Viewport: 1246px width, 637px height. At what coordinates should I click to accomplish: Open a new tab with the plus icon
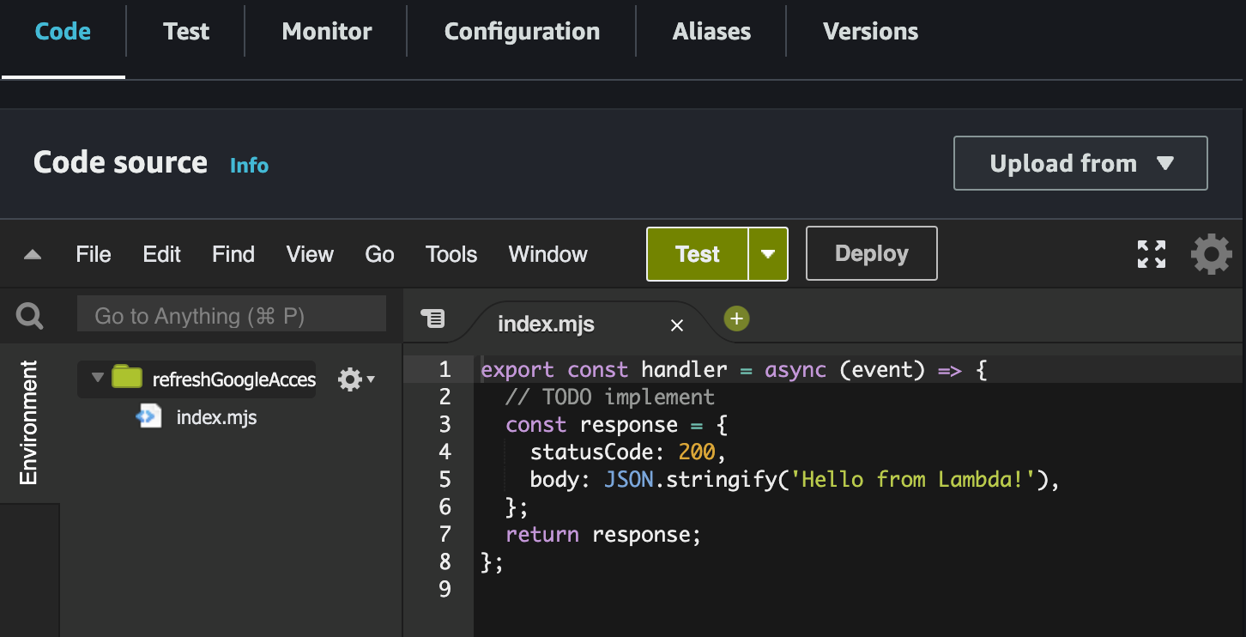click(x=736, y=319)
